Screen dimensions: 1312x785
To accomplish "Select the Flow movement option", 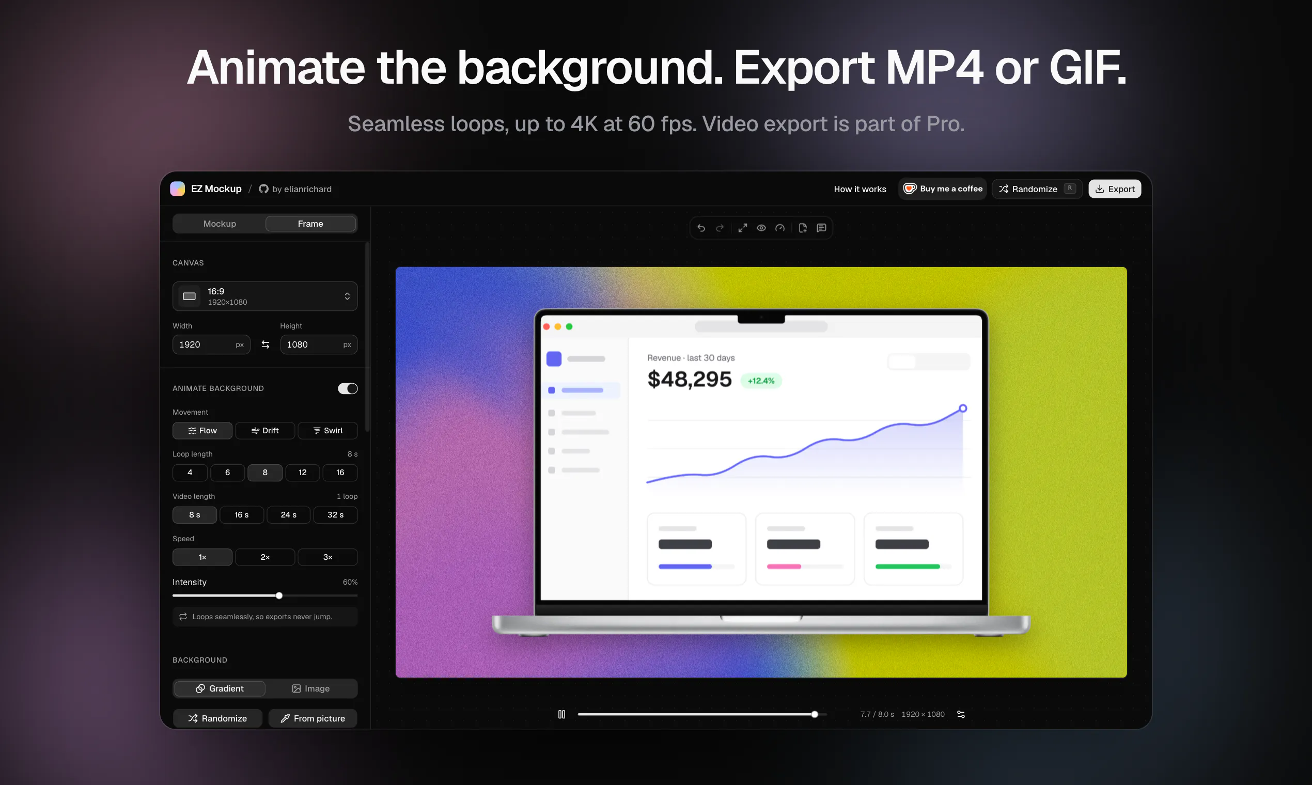I will coord(202,431).
